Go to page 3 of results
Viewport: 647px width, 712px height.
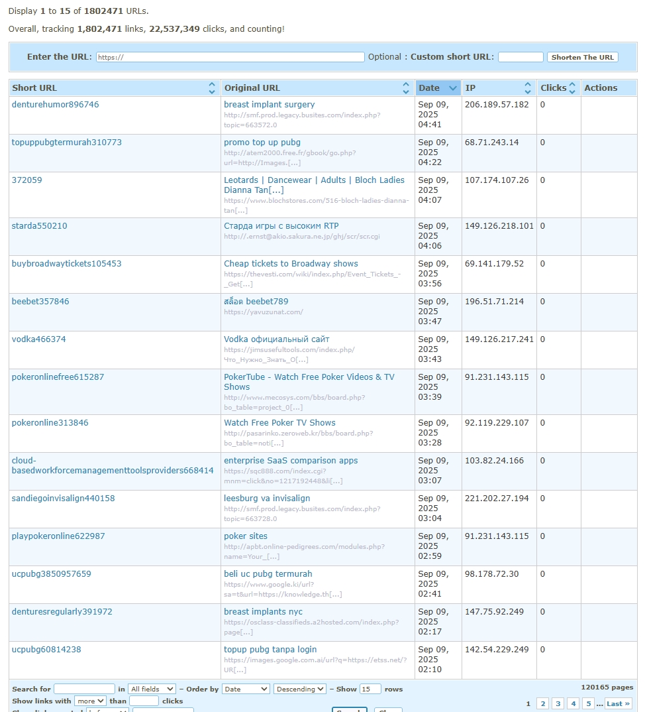(558, 703)
